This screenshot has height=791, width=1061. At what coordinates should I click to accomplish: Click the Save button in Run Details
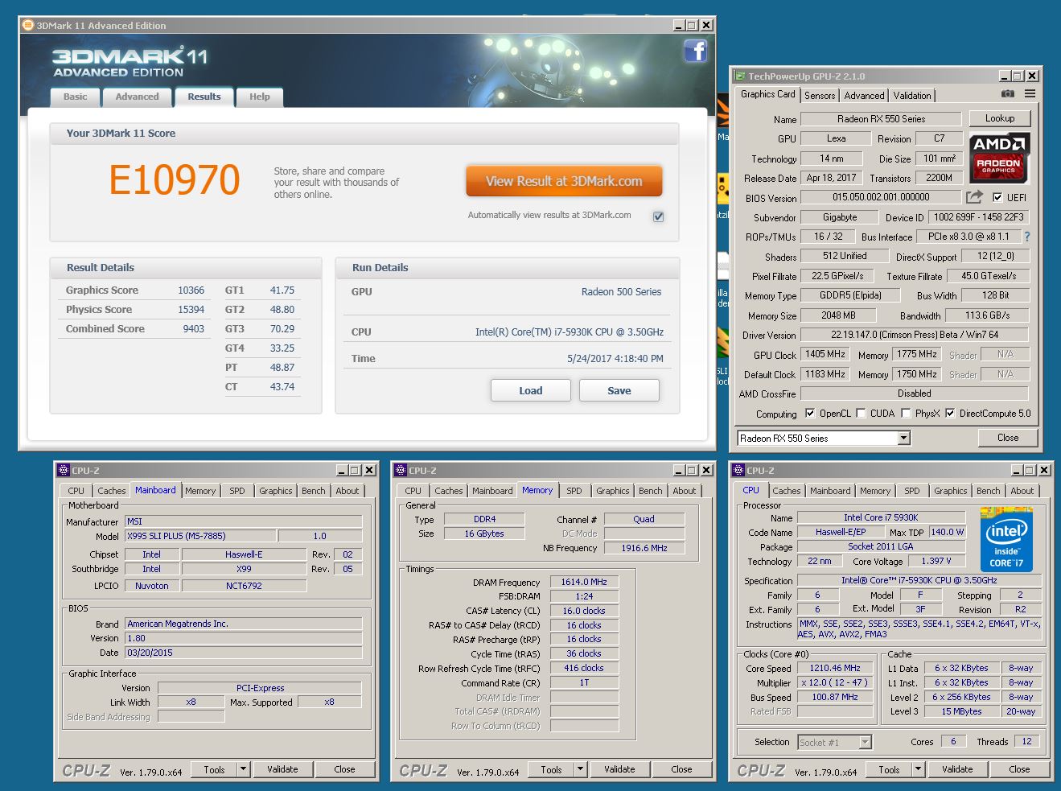(619, 390)
